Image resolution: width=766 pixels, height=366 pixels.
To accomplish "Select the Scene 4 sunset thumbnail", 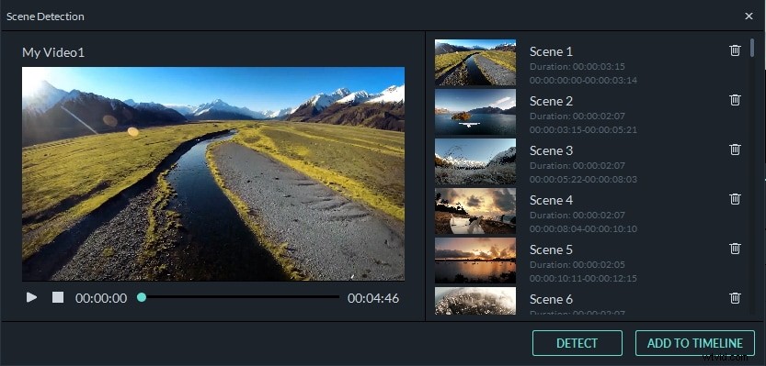I will tap(475, 211).
